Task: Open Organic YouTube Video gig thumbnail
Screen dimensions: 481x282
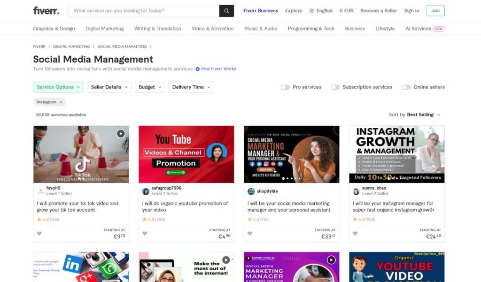Action: coord(396,267)
